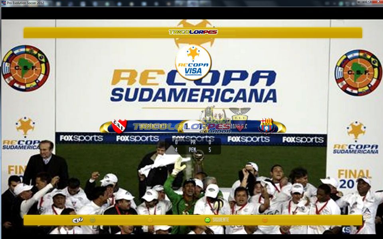Click the TricolorPES logo in top bar
383x239 pixels.
pyautogui.click(x=193, y=32)
